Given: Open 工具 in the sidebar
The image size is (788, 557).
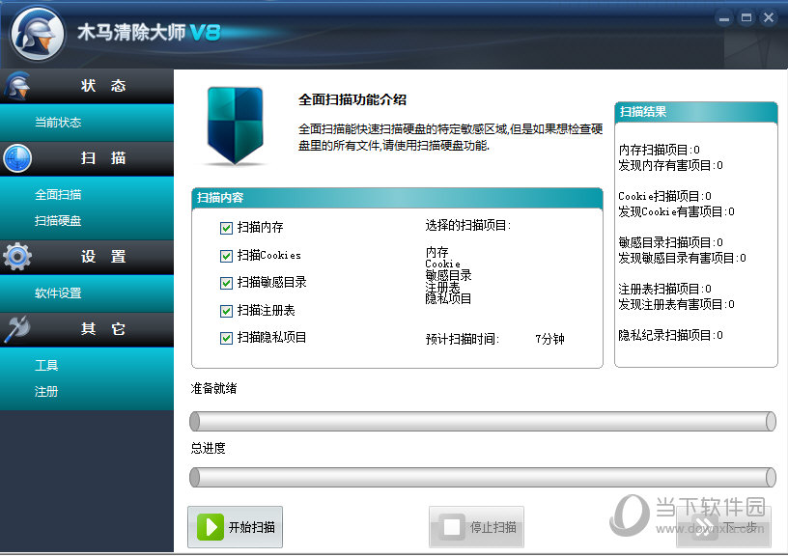Looking at the screenshot, I should tap(46, 365).
